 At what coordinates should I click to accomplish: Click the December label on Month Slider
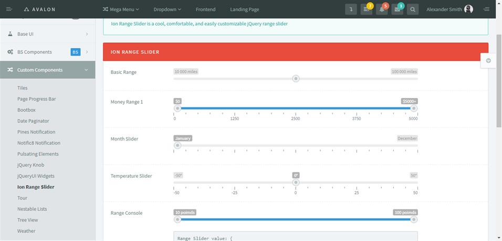click(x=407, y=138)
